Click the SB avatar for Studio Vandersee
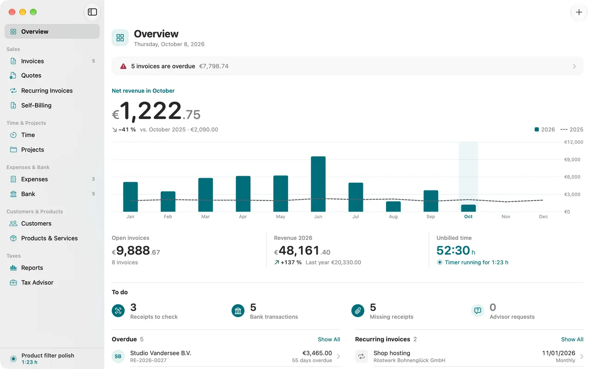The height and width of the screenshot is (369, 591). click(x=118, y=357)
